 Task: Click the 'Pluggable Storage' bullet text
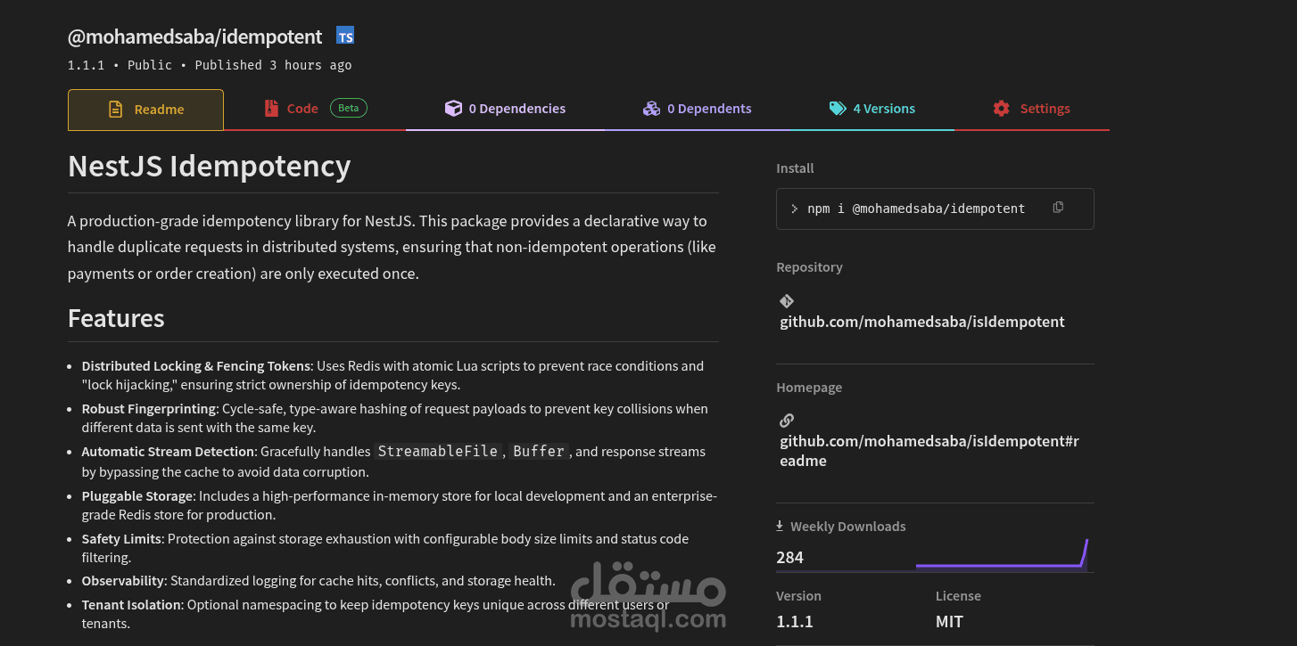(x=399, y=505)
